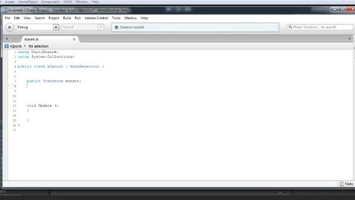The height and width of the screenshot is (200, 355).
Task: Open the Edit menu
Action: click(x=17, y=18)
